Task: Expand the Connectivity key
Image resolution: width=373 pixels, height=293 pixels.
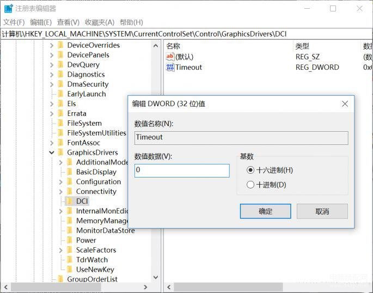Action: 60,192
